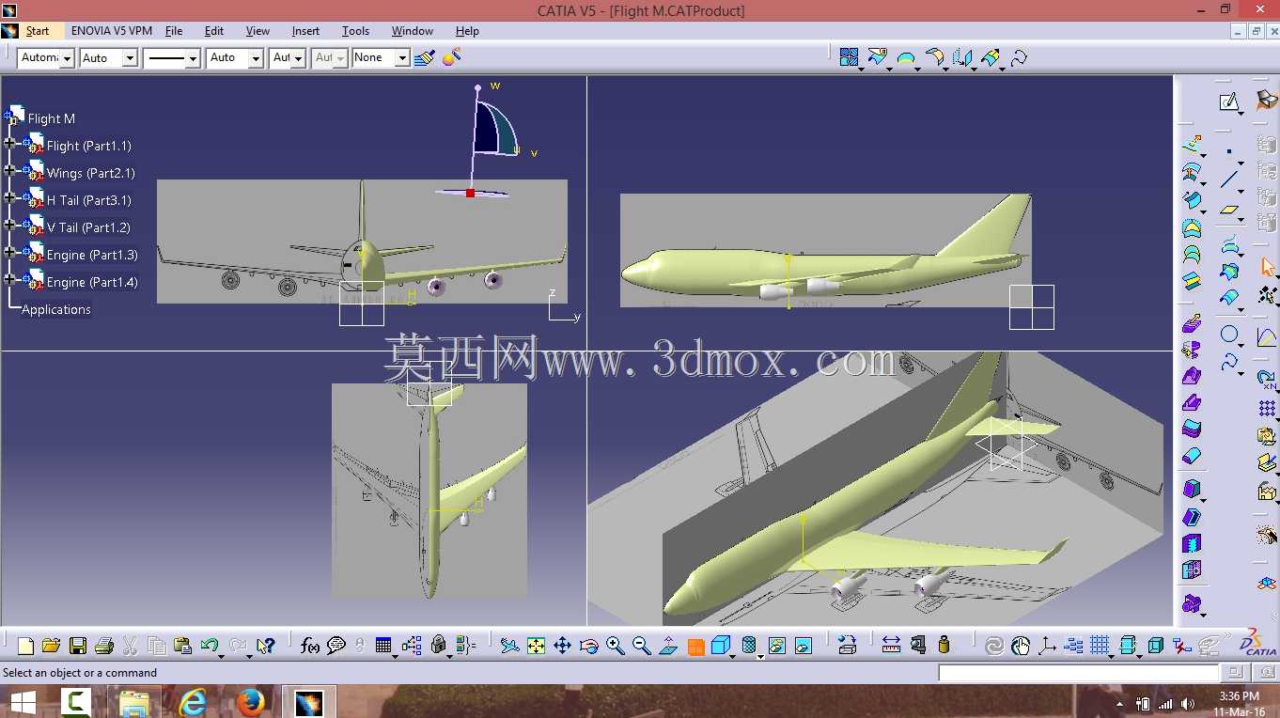The width and height of the screenshot is (1280, 718).
Task: Select the H Tail (Part3.1) tree label
Action: pos(89,200)
